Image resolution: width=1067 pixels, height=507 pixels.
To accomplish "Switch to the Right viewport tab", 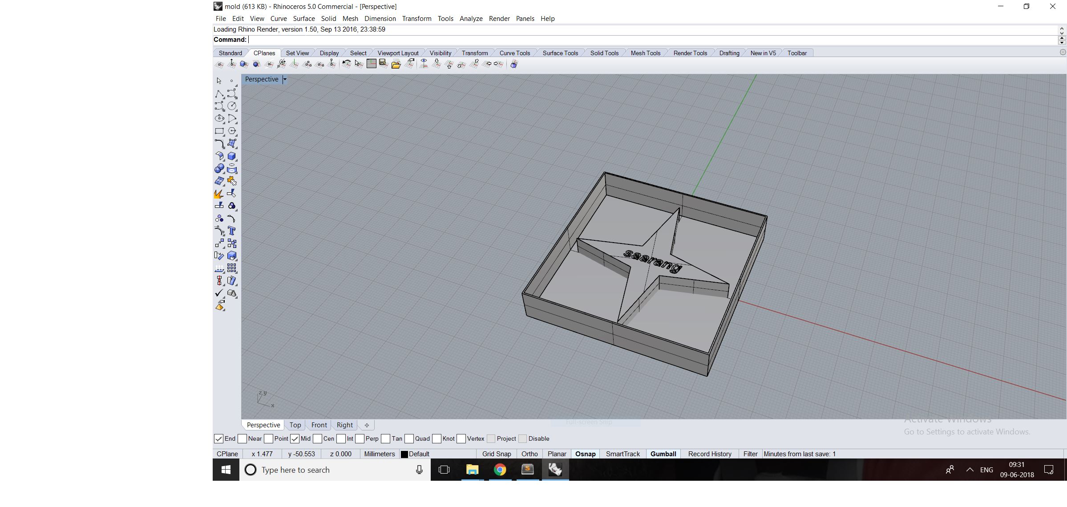I will [x=345, y=425].
